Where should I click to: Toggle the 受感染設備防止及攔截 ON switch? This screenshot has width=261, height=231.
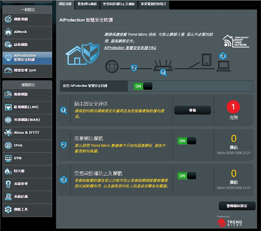click(x=187, y=175)
